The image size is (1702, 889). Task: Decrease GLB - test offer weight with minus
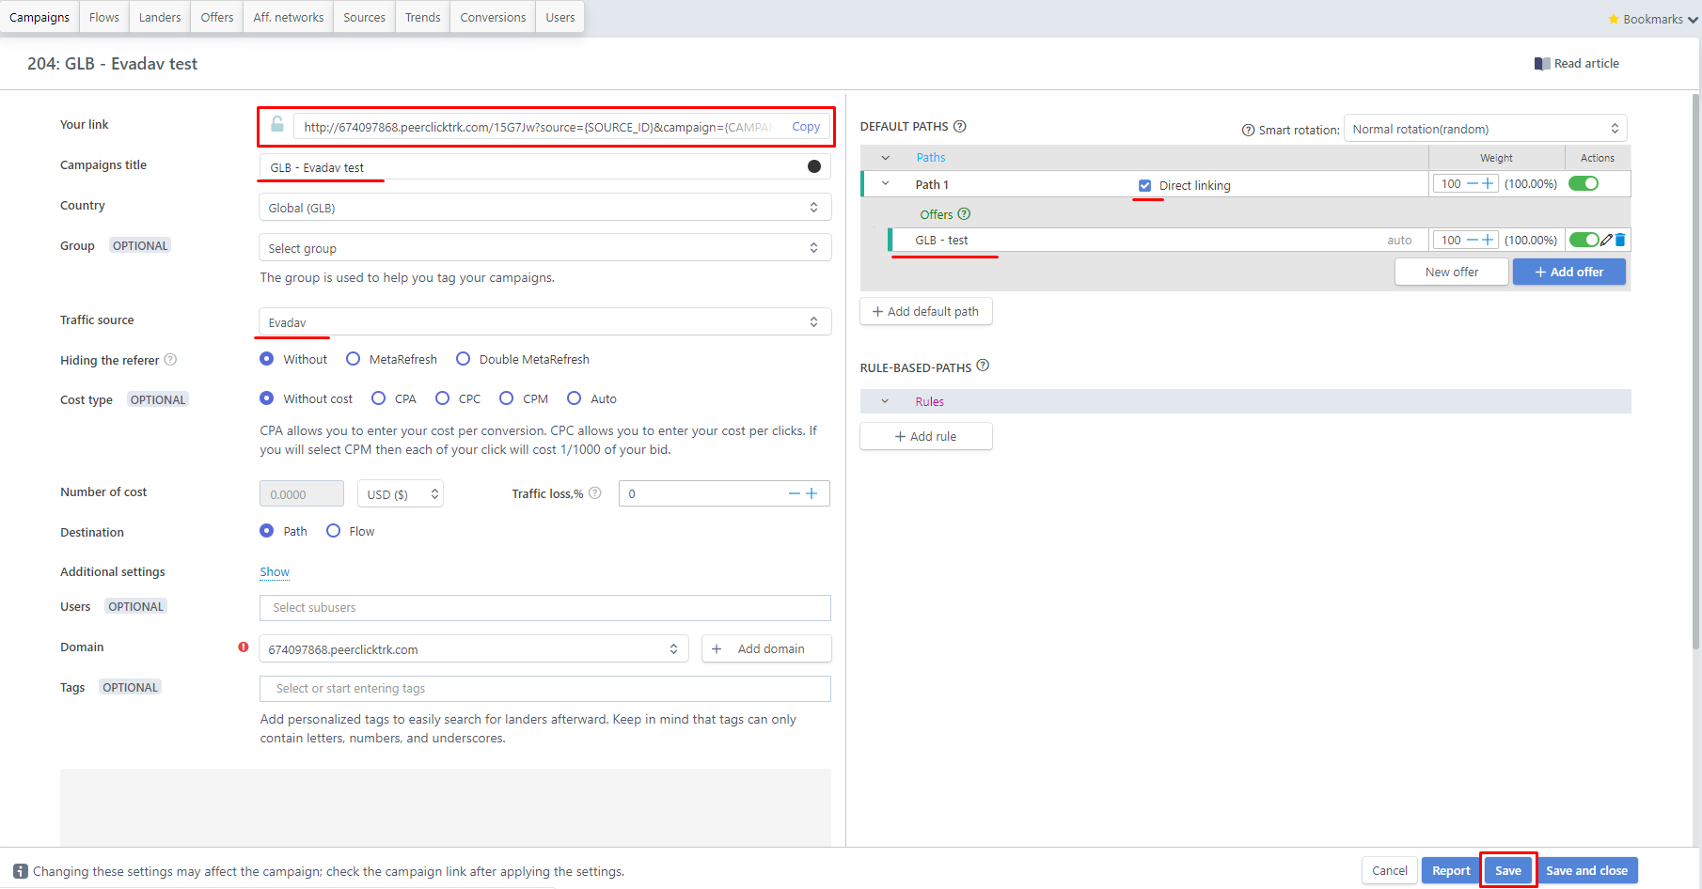coord(1473,240)
